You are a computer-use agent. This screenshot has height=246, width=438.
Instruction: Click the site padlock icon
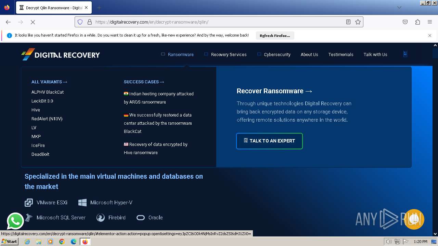point(90,22)
